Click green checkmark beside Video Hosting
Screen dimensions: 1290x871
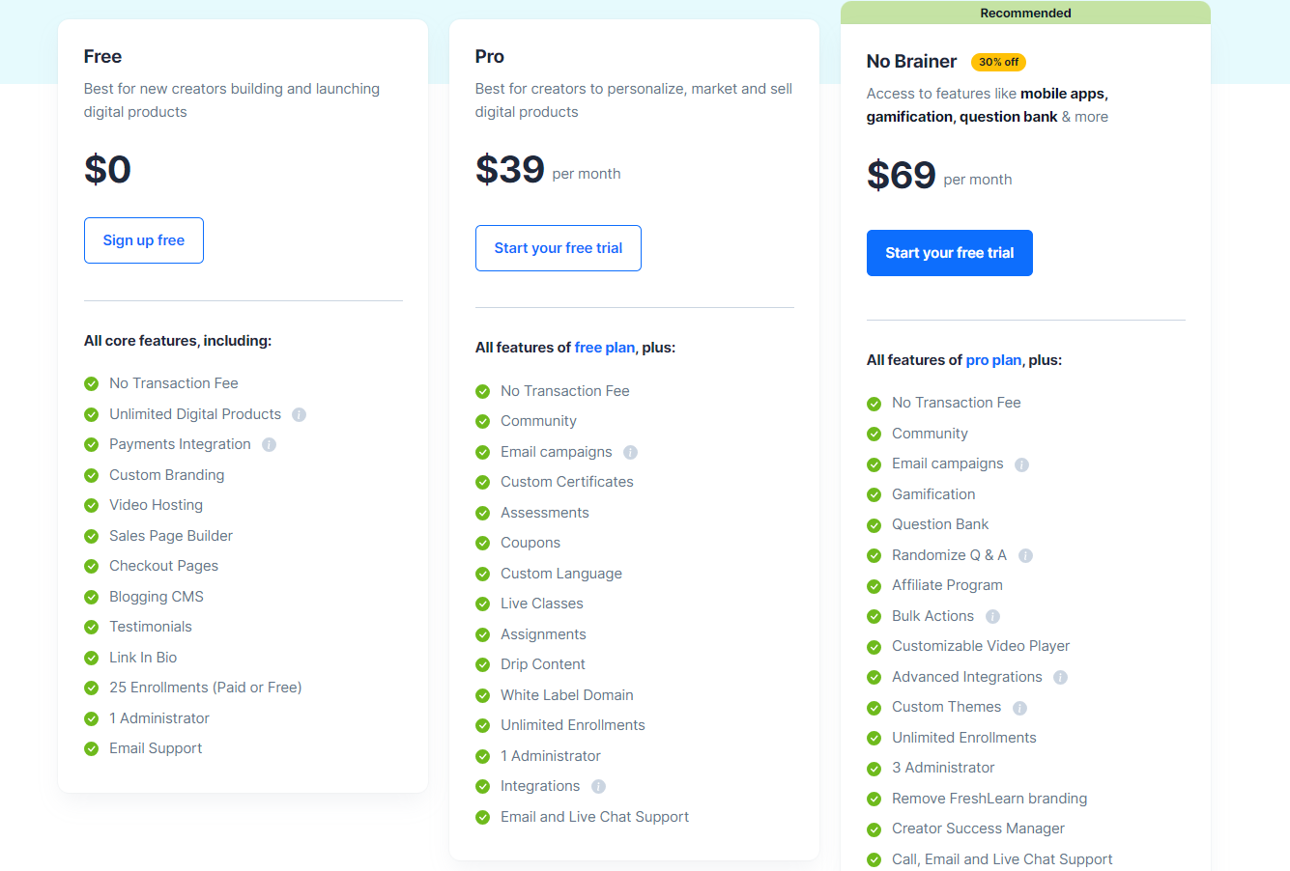point(92,505)
